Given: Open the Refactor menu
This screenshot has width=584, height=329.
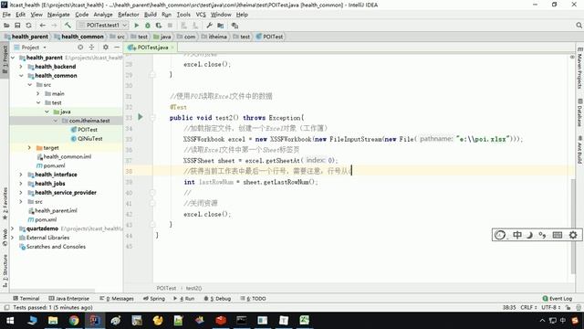Looking at the screenshot, I should [129, 15].
